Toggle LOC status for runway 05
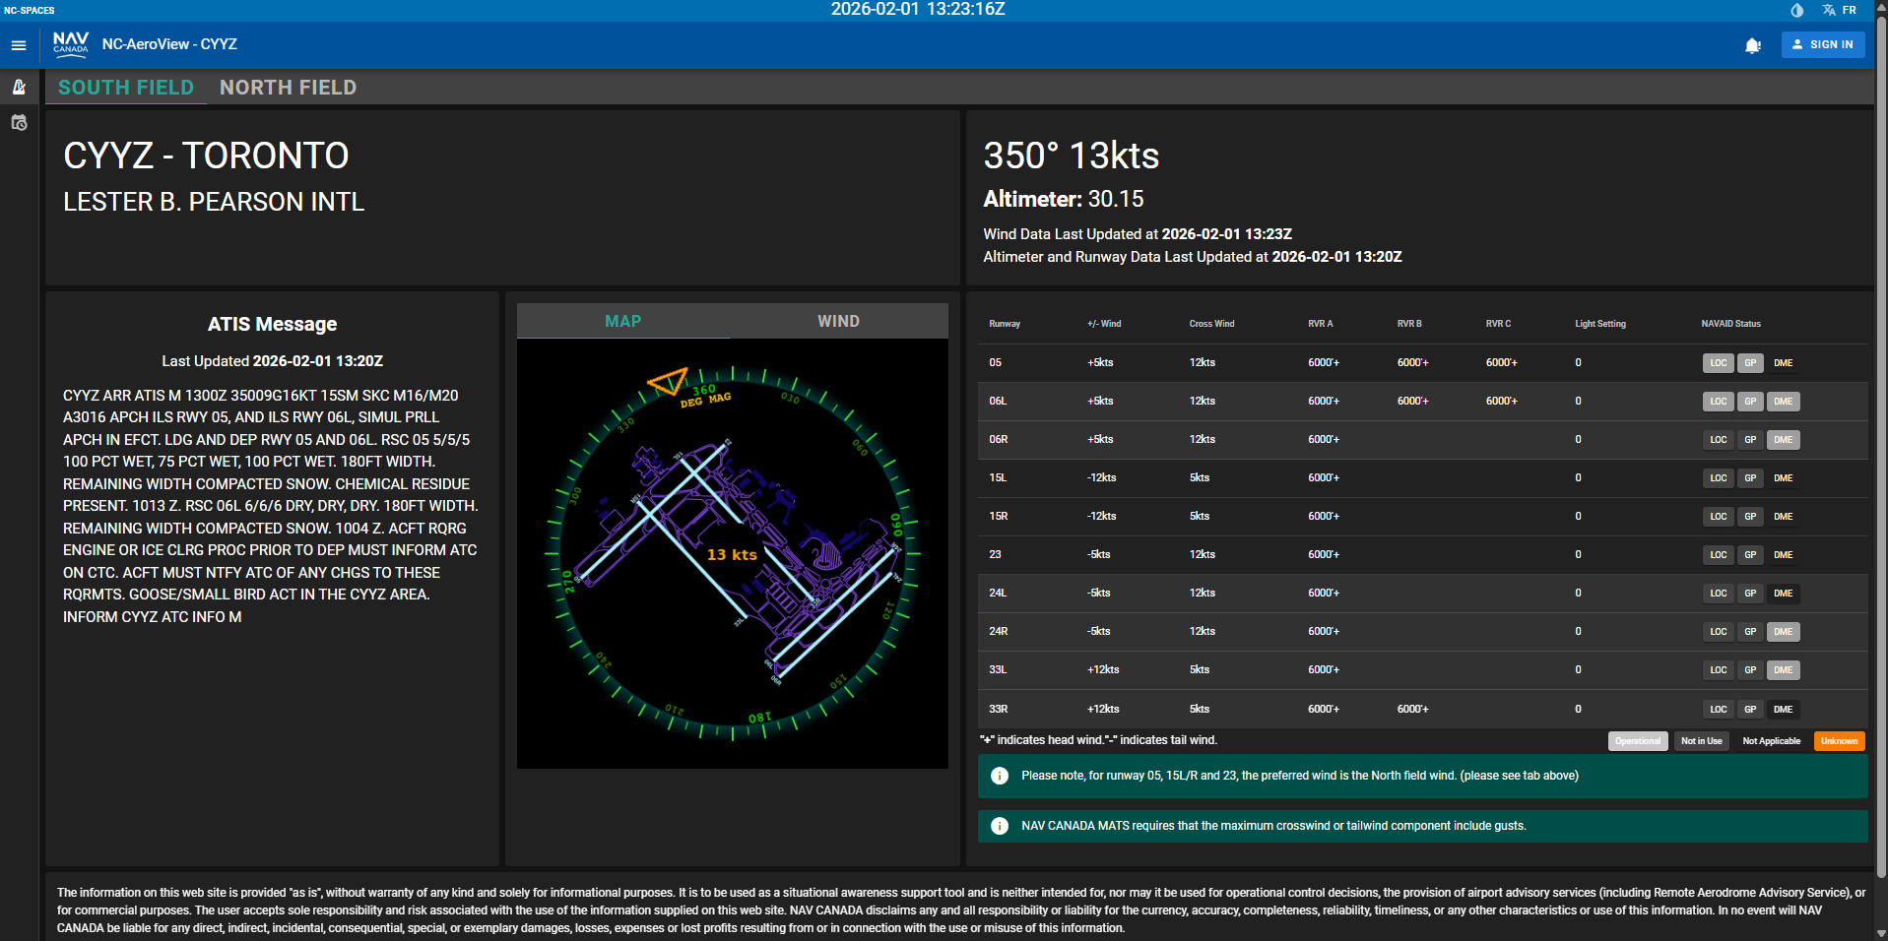This screenshot has width=1888, height=941. [1718, 362]
